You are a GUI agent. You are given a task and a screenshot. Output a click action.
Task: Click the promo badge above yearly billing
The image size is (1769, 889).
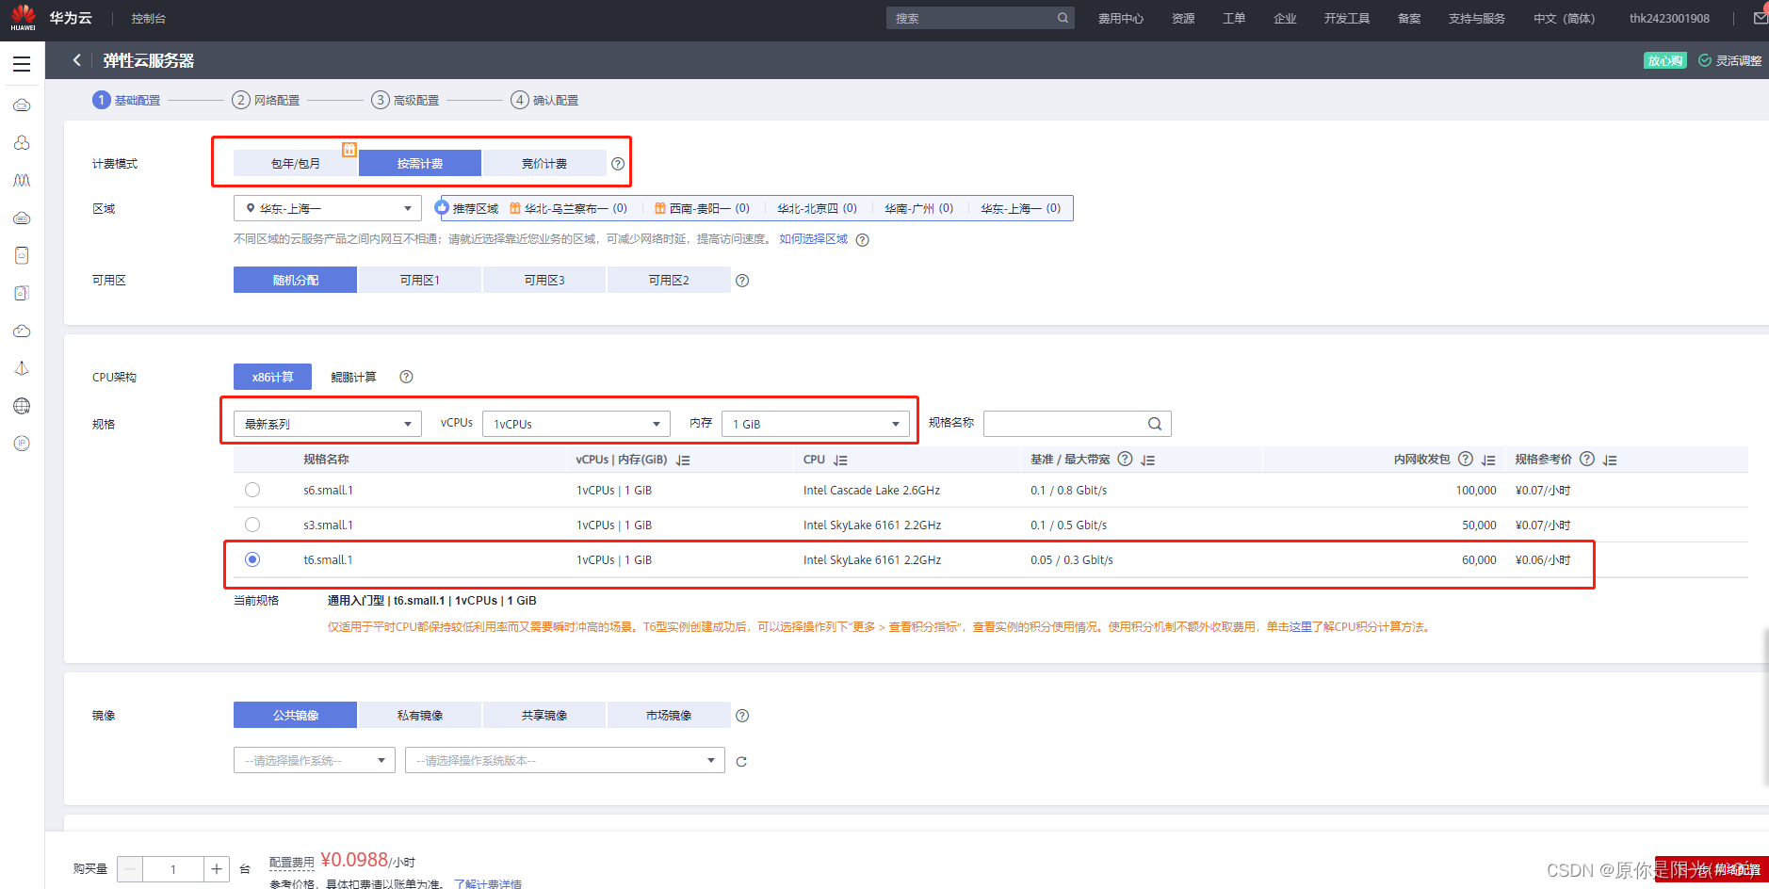click(349, 150)
